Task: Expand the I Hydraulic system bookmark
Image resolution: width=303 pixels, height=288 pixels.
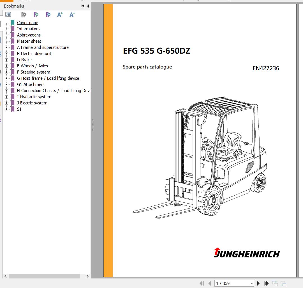Action: coord(6,97)
